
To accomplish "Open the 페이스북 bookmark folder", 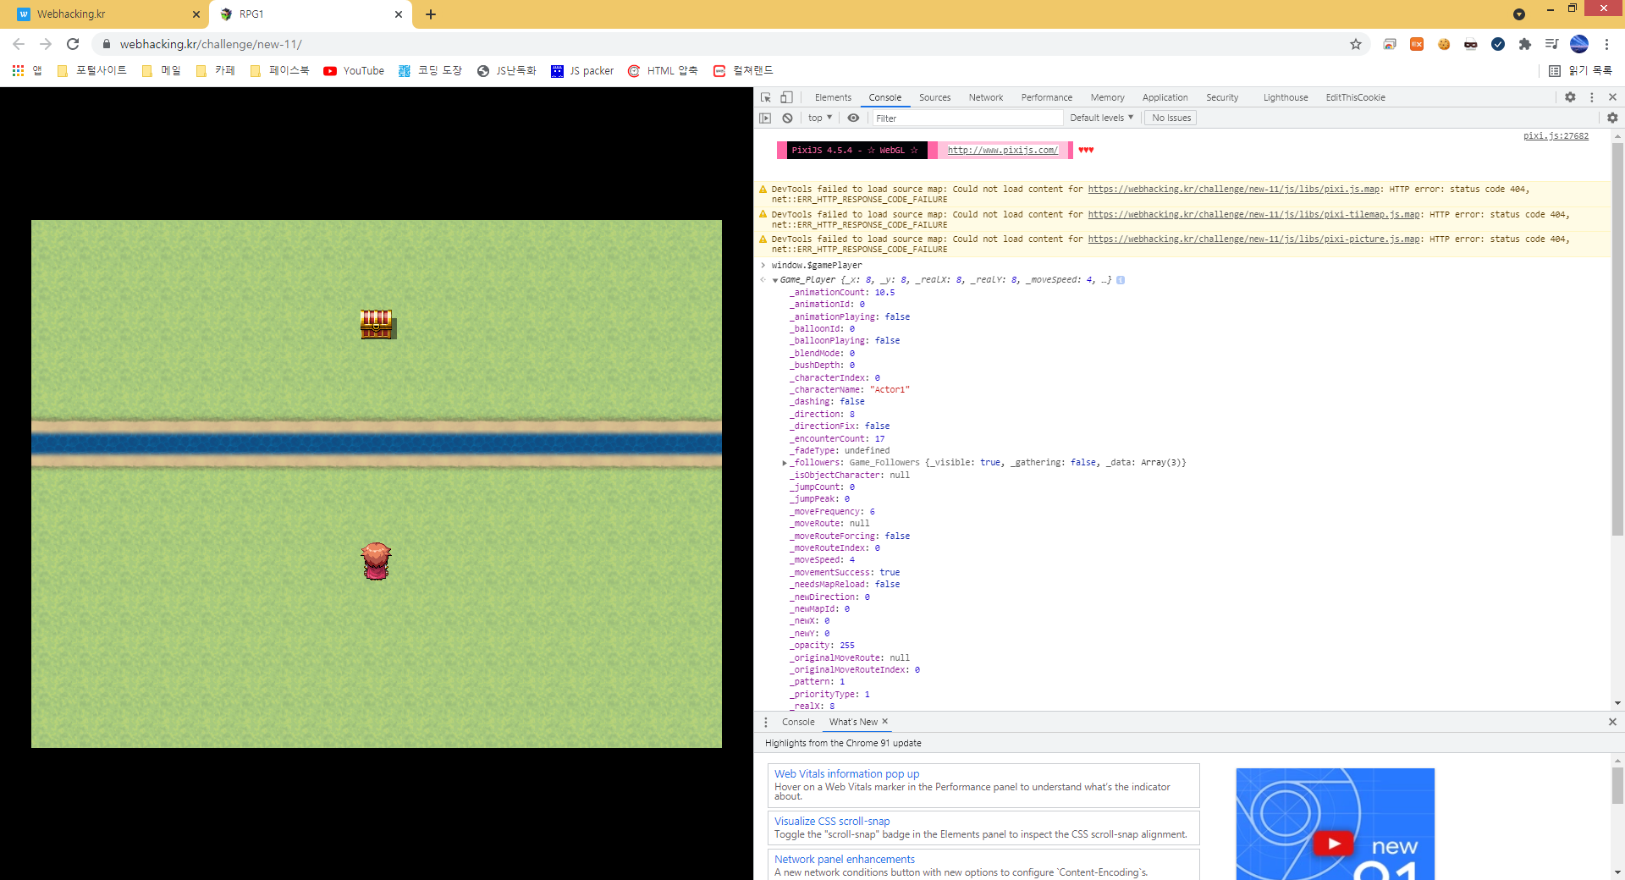I will click(x=280, y=71).
